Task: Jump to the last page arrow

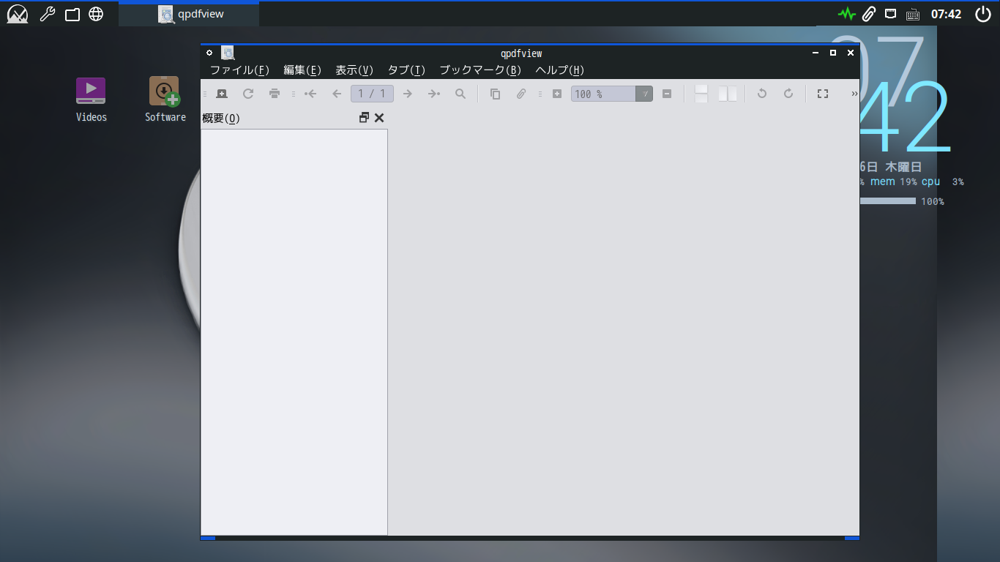Action: (434, 94)
